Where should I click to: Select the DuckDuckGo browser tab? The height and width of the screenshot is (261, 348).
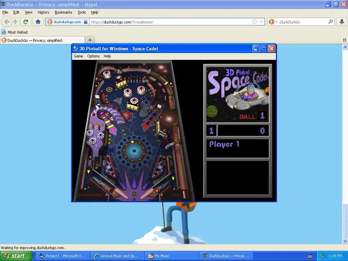point(42,40)
